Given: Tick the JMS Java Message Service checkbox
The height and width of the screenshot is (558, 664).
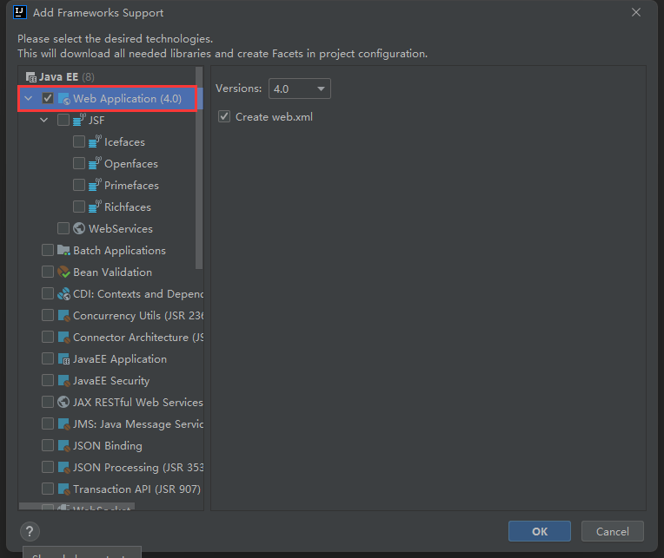Looking at the screenshot, I should coord(48,424).
